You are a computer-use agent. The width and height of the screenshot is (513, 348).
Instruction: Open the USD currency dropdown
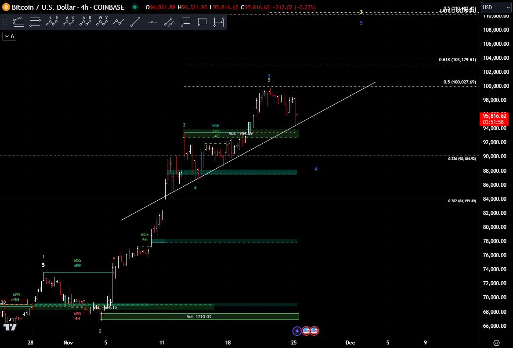pos(496,7)
